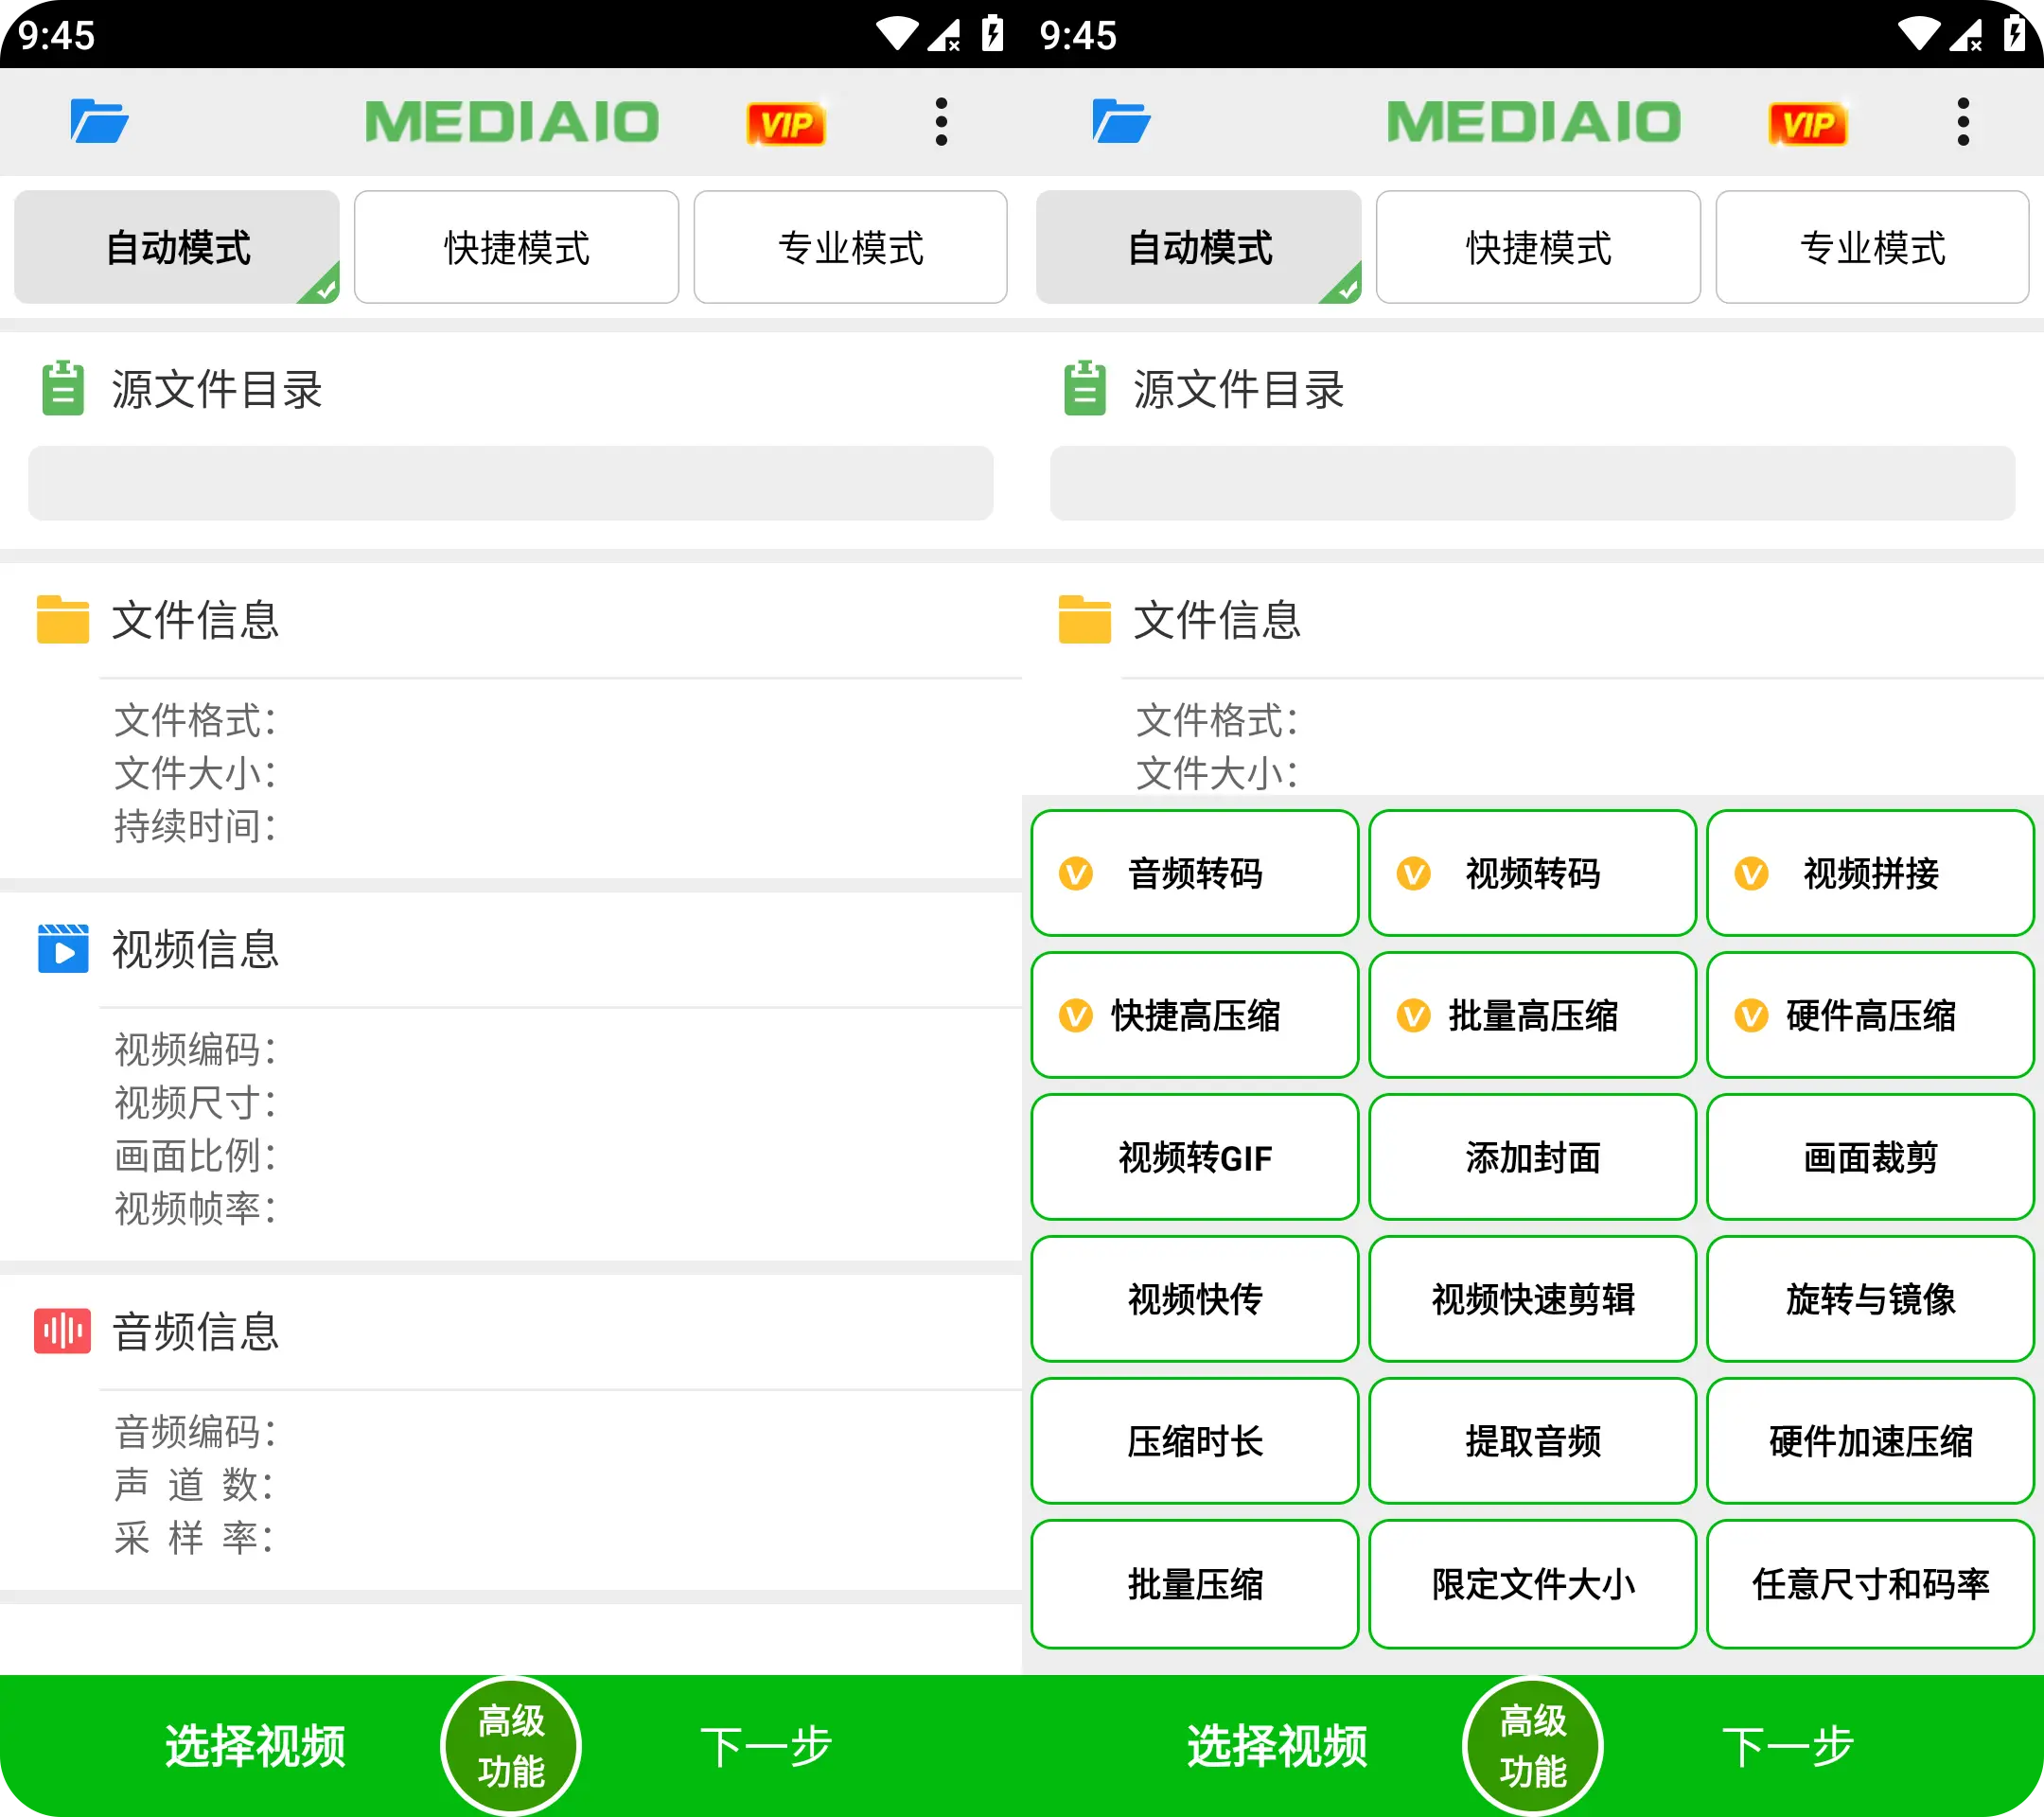Select 自动模式 tab on left screen
Screen dimensions: 2044x1817
[x=177, y=247]
